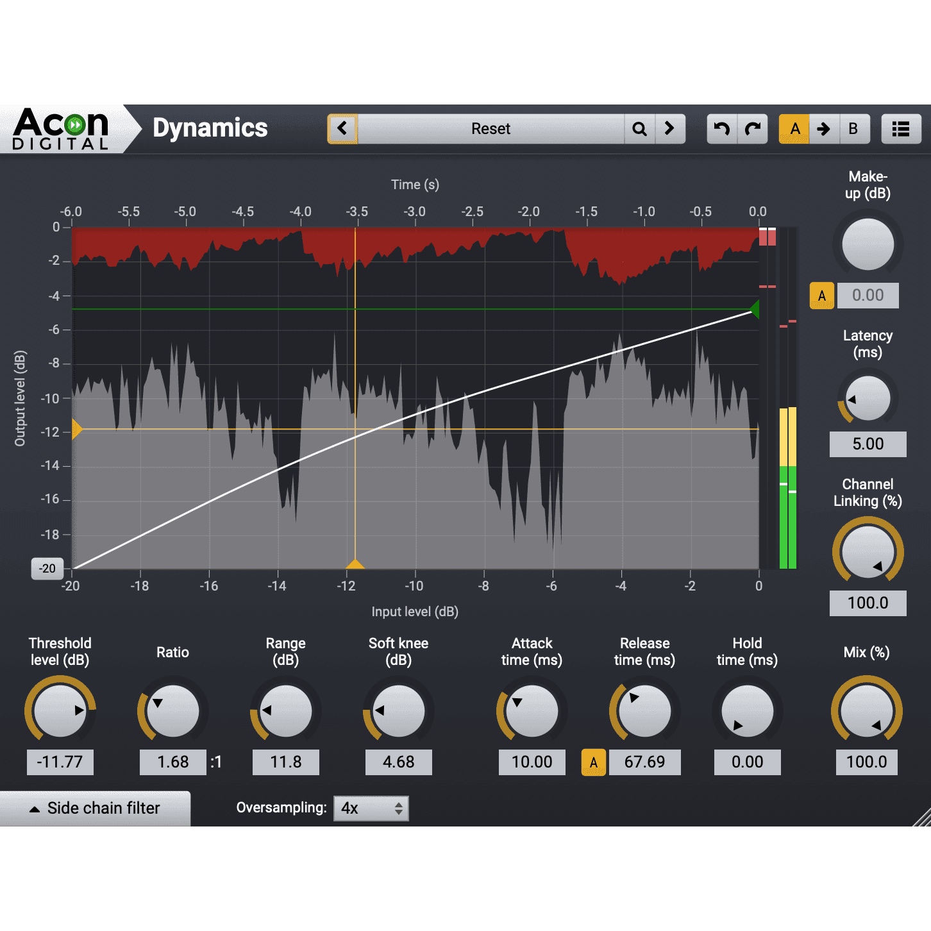Click the Latency value field

coord(868,444)
